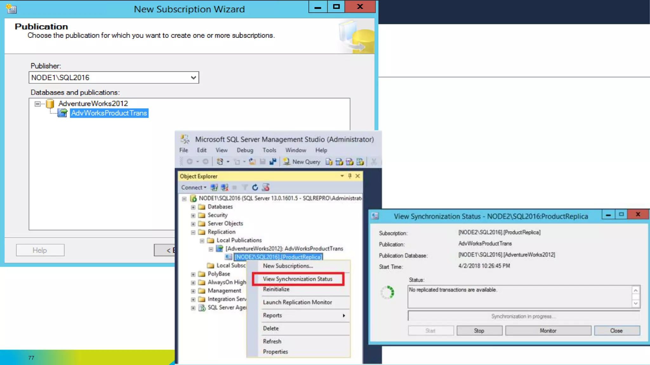
Task: Click Monitor in View Synchronization Status dialog
Action: (548, 330)
